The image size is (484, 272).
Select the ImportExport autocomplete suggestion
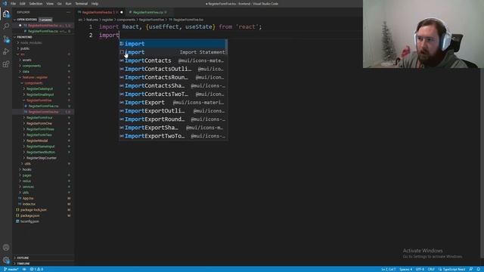[x=173, y=103]
